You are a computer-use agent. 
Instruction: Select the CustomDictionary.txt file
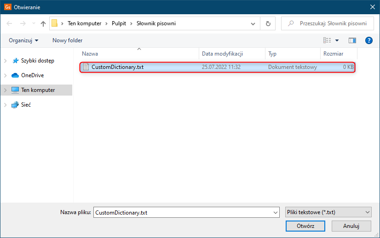(218, 67)
